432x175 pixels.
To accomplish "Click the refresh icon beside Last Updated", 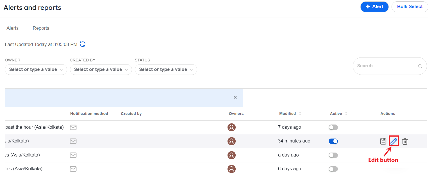I will (x=83, y=44).
